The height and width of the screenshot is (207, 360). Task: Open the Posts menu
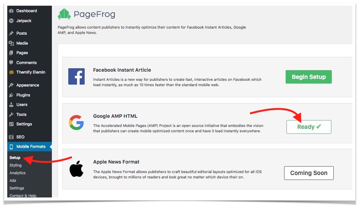(x=21, y=33)
